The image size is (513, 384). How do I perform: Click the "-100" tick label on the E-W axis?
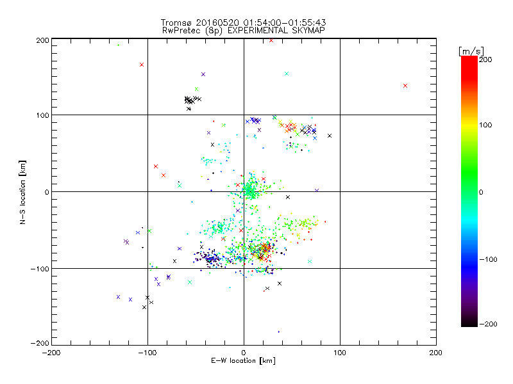[147, 353]
